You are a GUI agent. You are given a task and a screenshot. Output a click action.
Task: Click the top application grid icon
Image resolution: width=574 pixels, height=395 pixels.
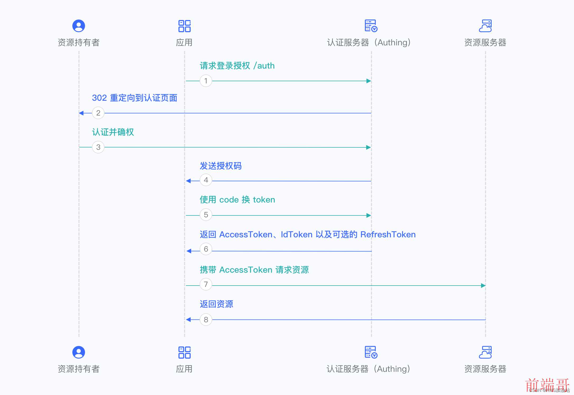click(185, 26)
